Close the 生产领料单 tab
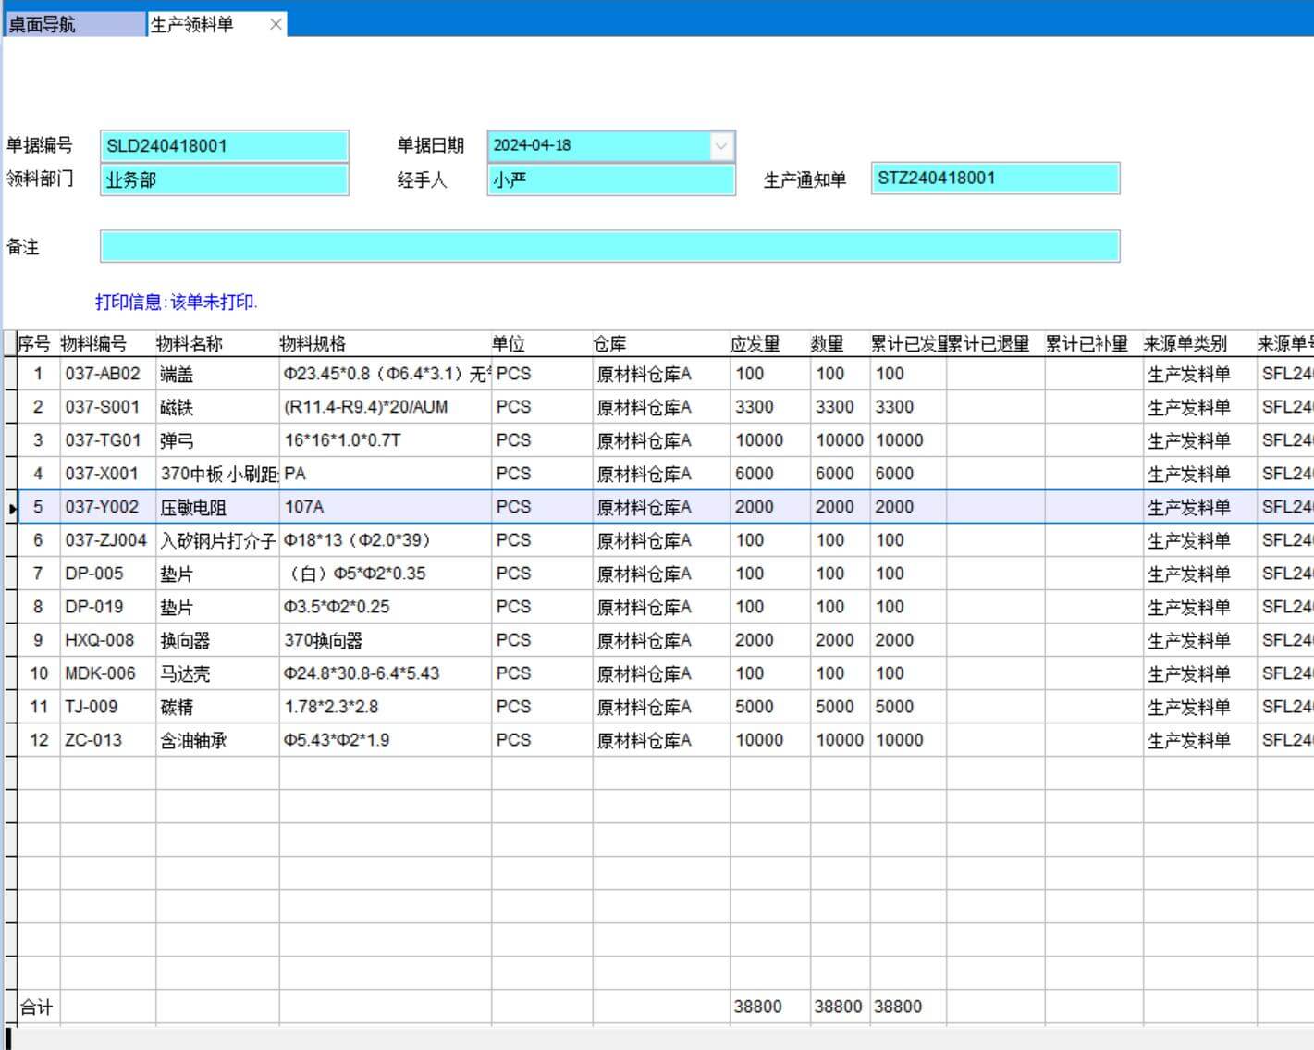Image resolution: width=1314 pixels, height=1050 pixels. (x=276, y=25)
